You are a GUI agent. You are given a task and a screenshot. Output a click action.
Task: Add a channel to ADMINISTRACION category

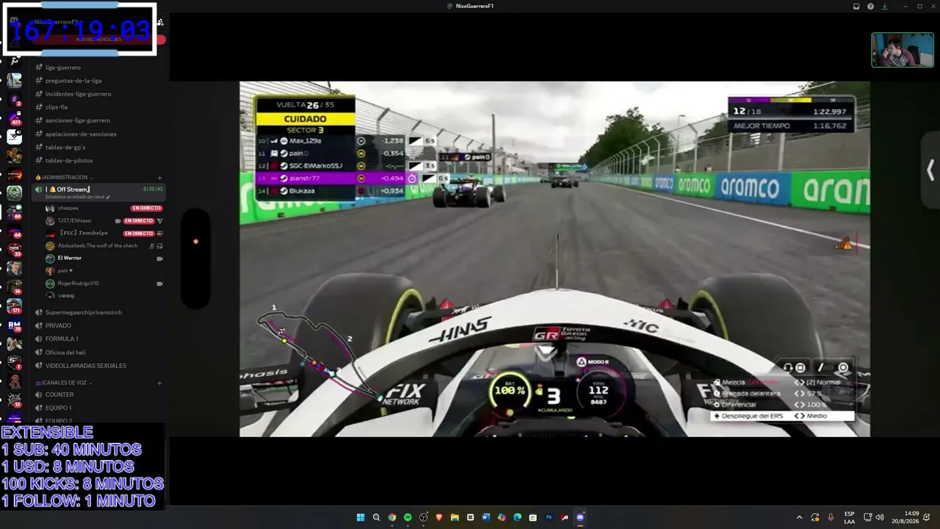point(159,178)
